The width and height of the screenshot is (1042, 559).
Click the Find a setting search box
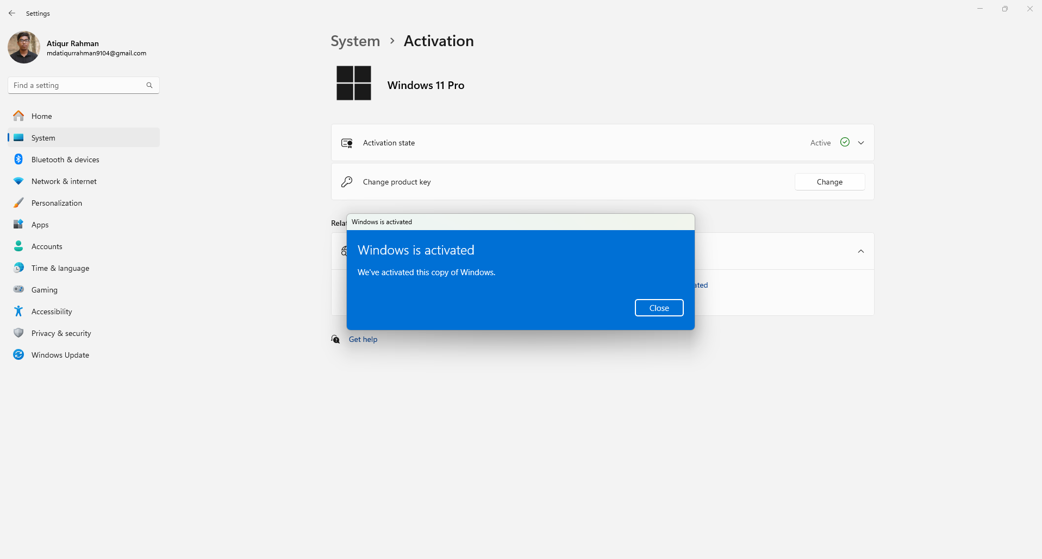(76, 85)
